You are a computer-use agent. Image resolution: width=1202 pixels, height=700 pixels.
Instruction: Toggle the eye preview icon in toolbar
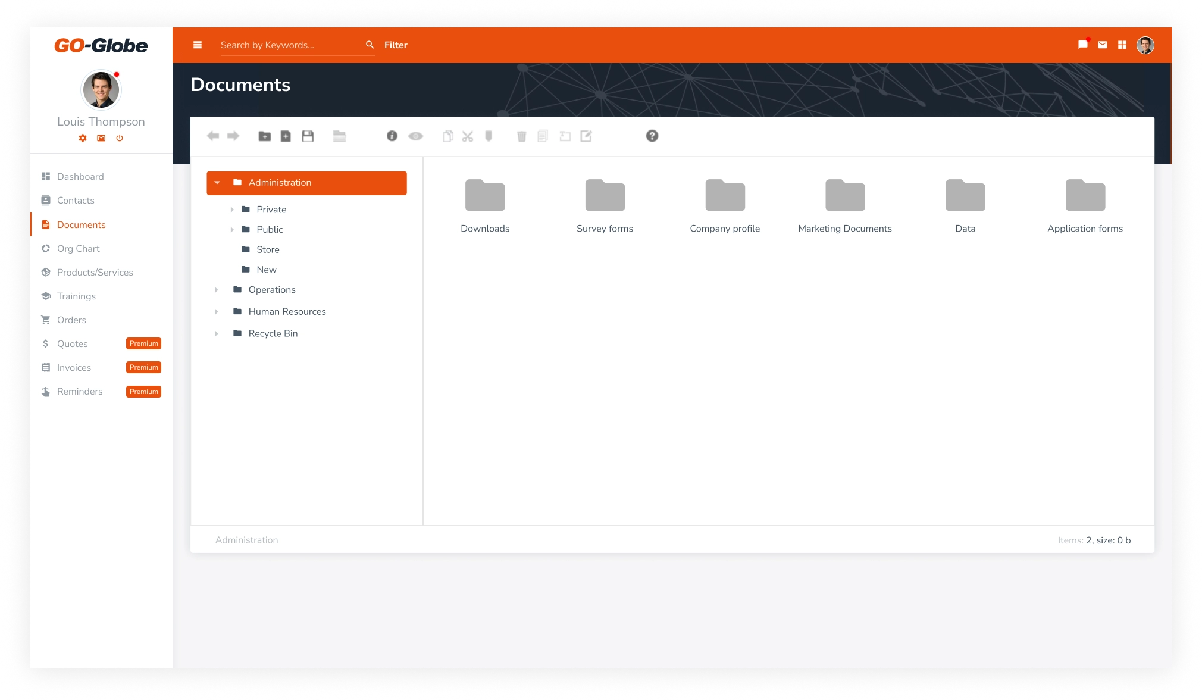415,136
